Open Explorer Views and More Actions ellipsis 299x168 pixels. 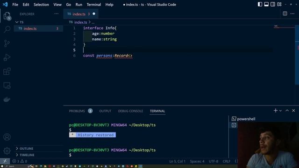(56, 14)
